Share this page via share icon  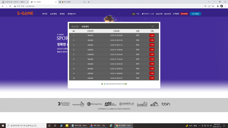tap(209, 6)
